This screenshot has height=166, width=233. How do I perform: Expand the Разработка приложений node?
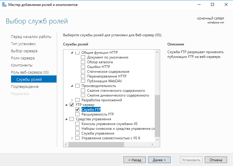(72, 100)
